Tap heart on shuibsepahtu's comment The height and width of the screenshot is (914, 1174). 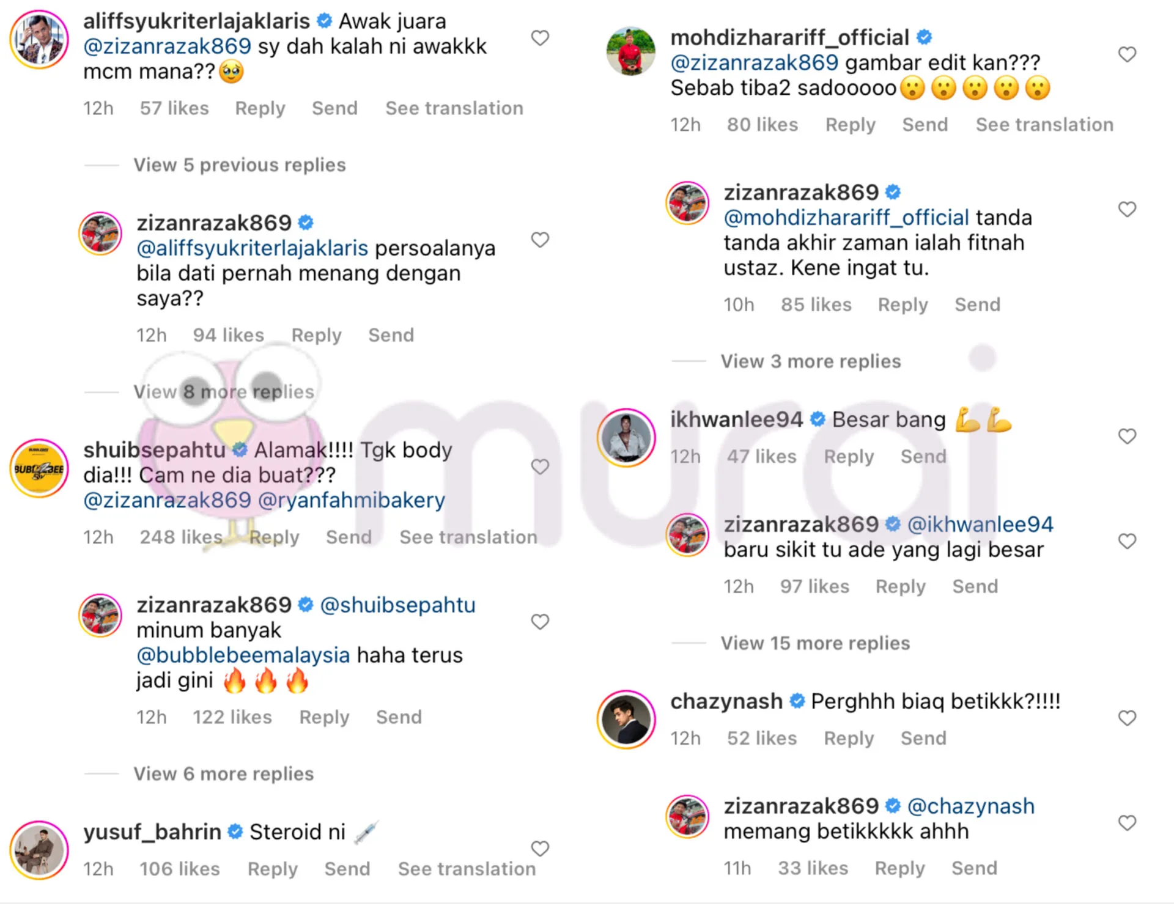pos(540,466)
